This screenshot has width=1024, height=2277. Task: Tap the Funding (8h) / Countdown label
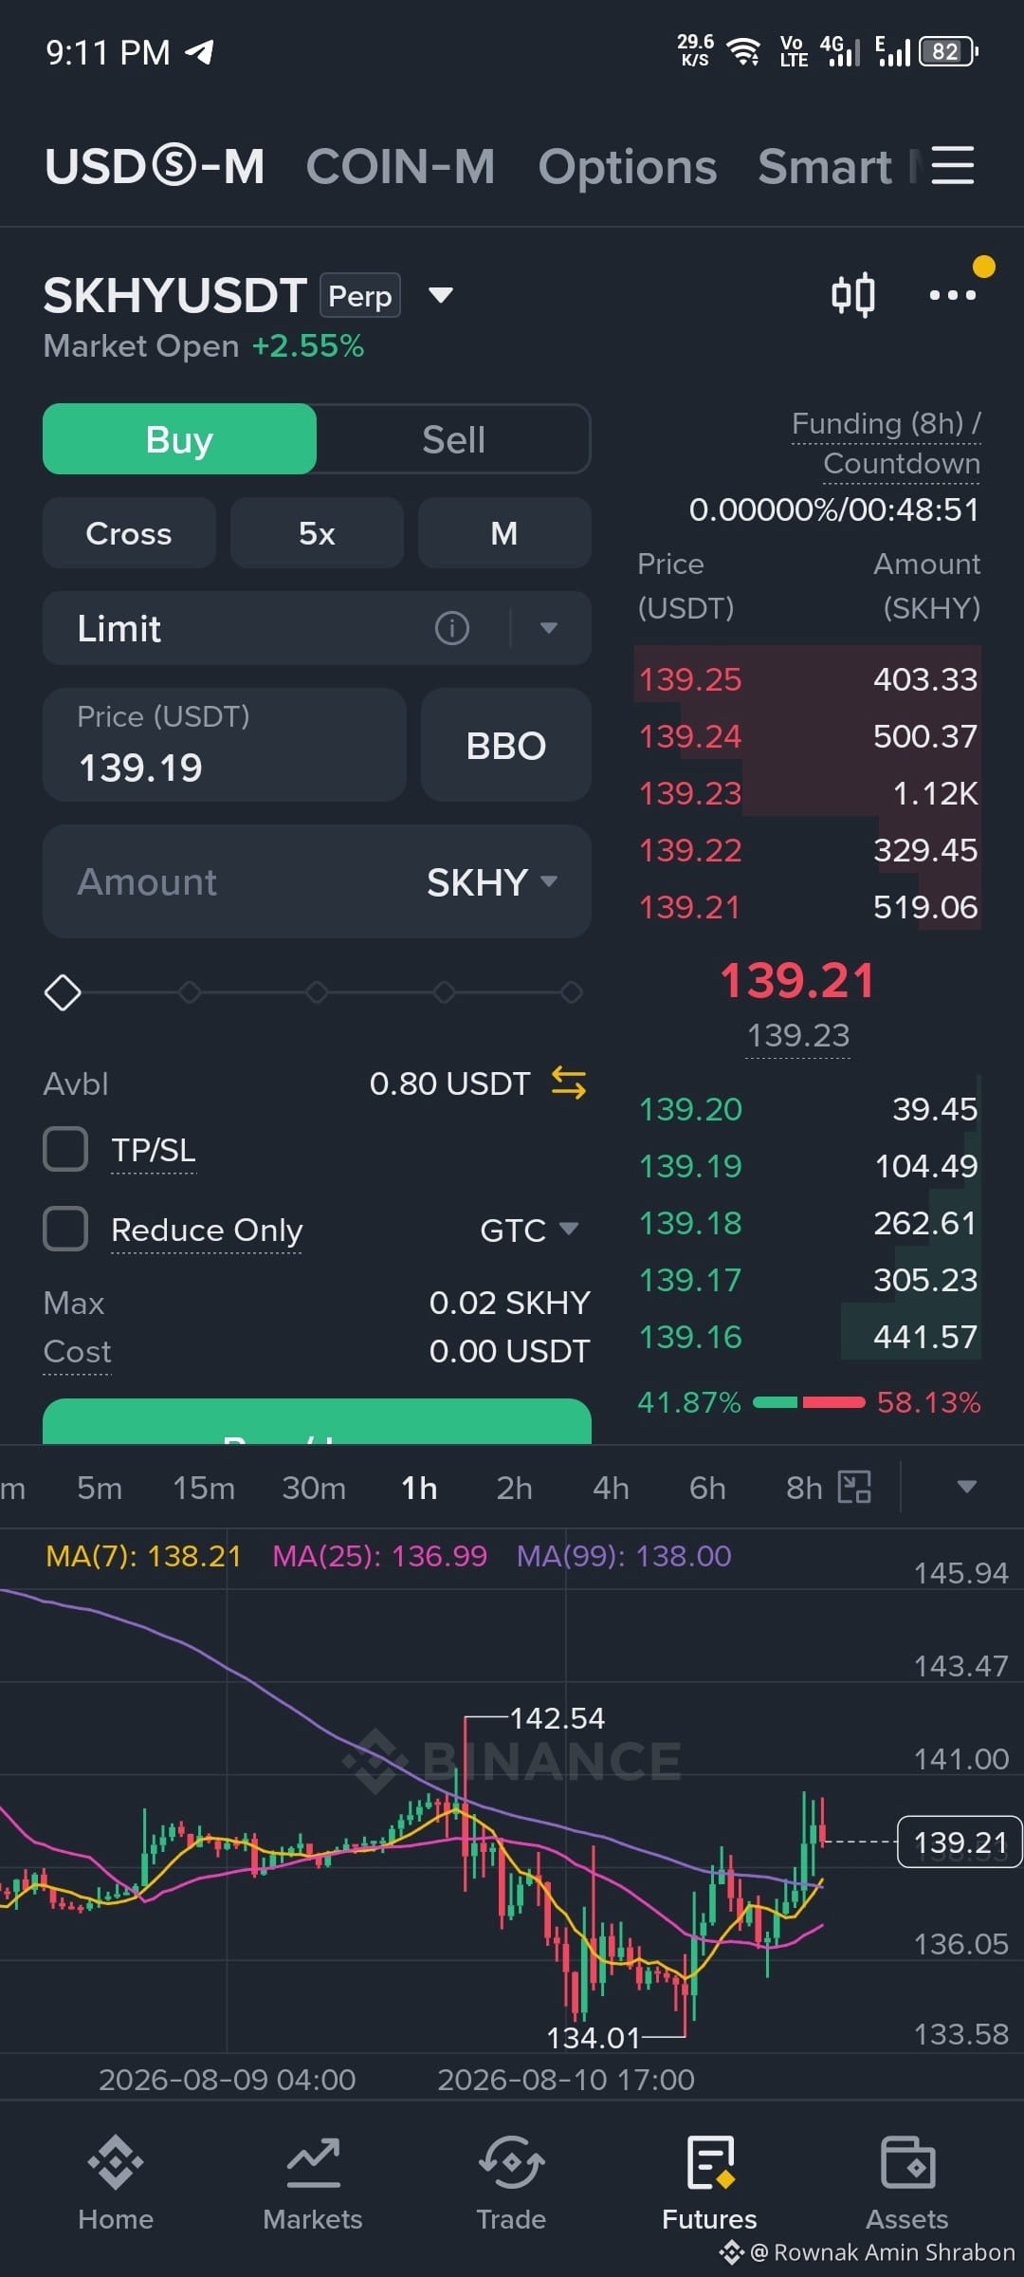[887, 443]
